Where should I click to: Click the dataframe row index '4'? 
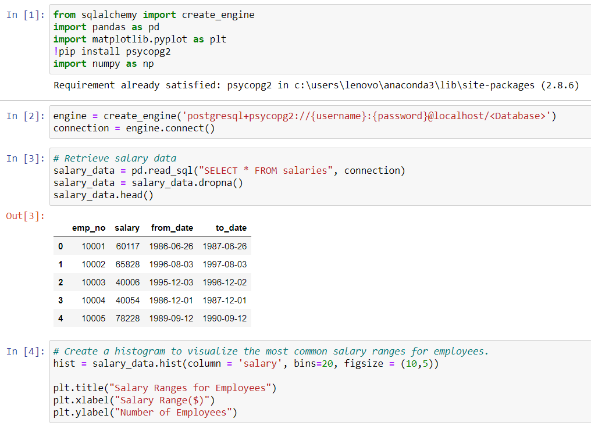[60, 318]
